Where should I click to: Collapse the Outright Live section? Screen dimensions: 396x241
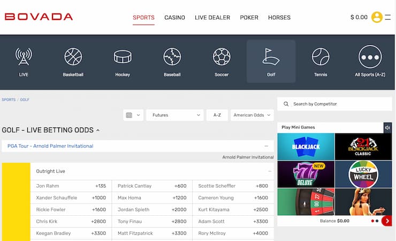point(270,171)
